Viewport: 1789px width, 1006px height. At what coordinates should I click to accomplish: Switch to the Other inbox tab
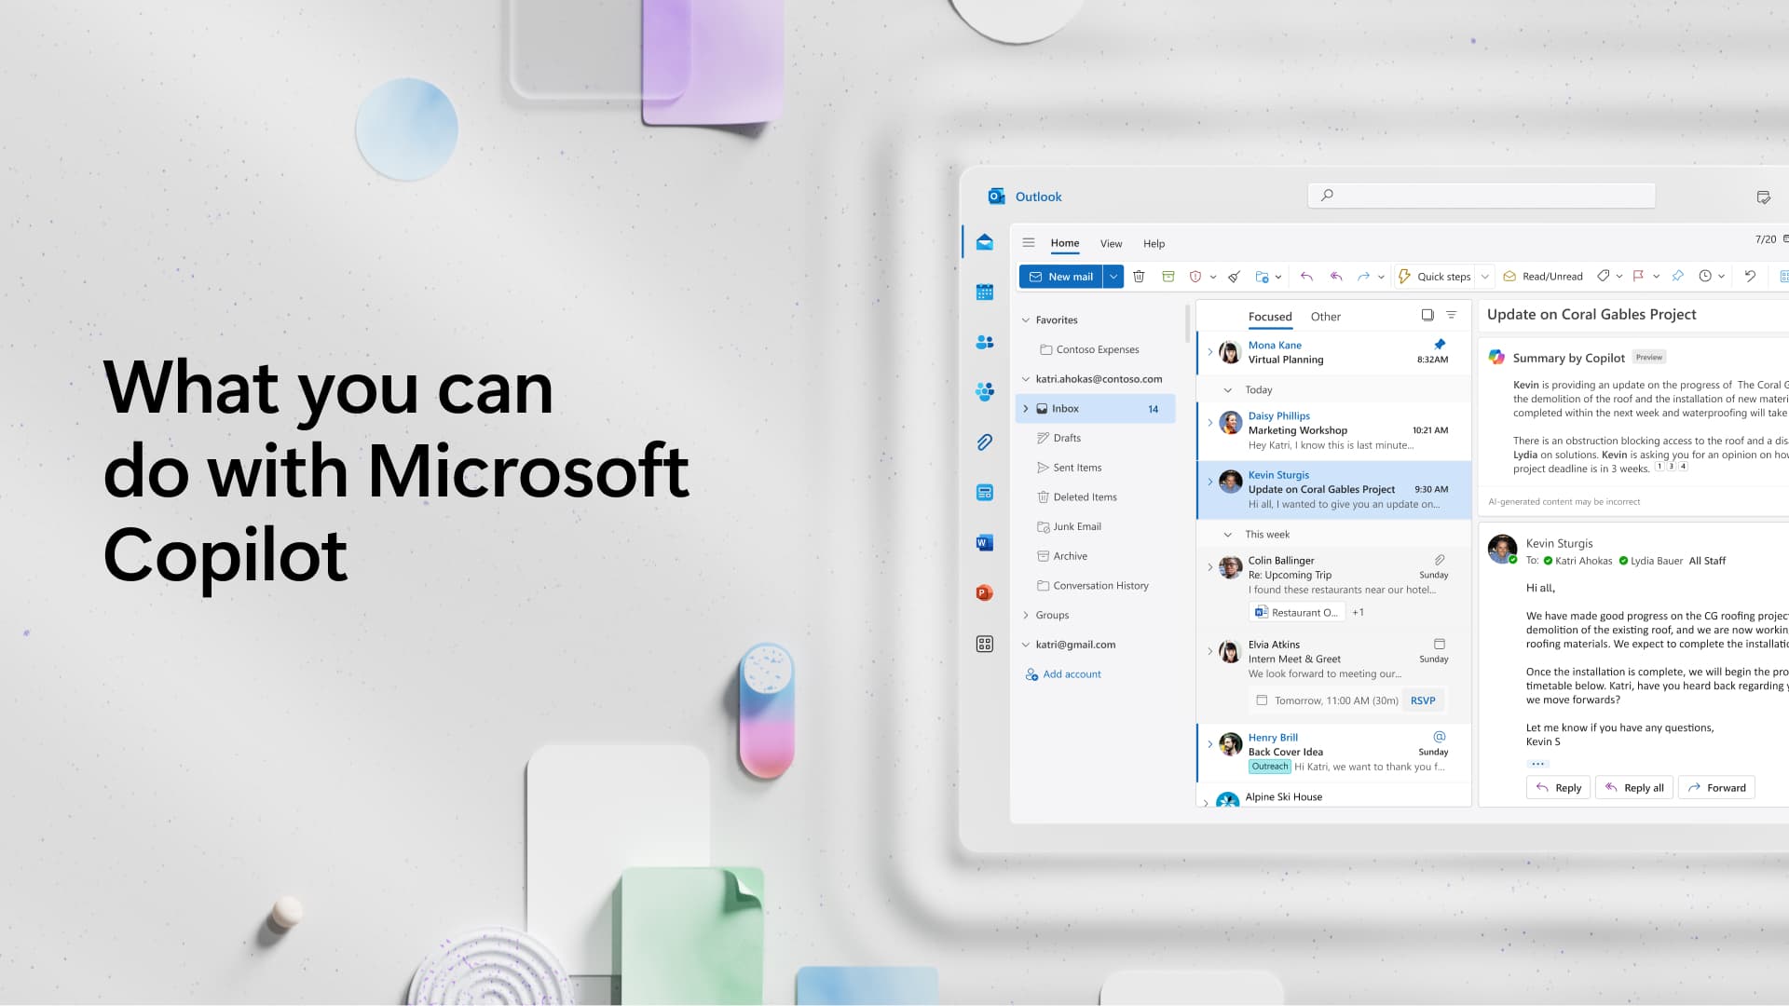(1326, 316)
